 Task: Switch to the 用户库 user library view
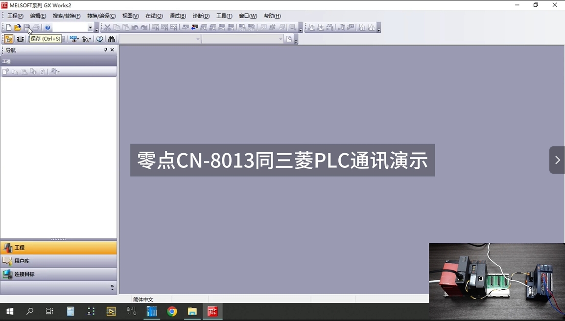pyautogui.click(x=58, y=261)
